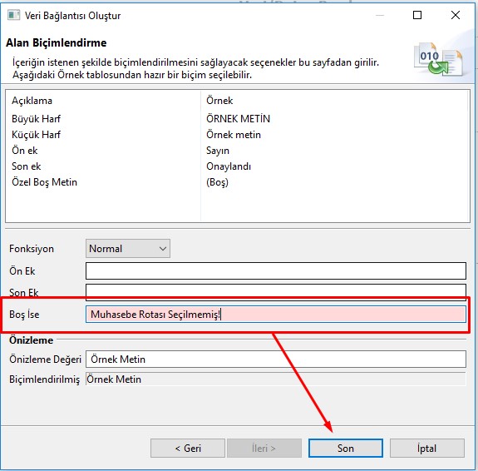Click inside the Ön Ek text field
The width and height of the screenshot is (478, 471).
tap(276, 270)
